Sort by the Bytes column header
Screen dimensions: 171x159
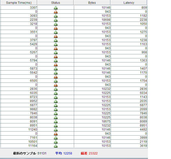click(92, 3)
